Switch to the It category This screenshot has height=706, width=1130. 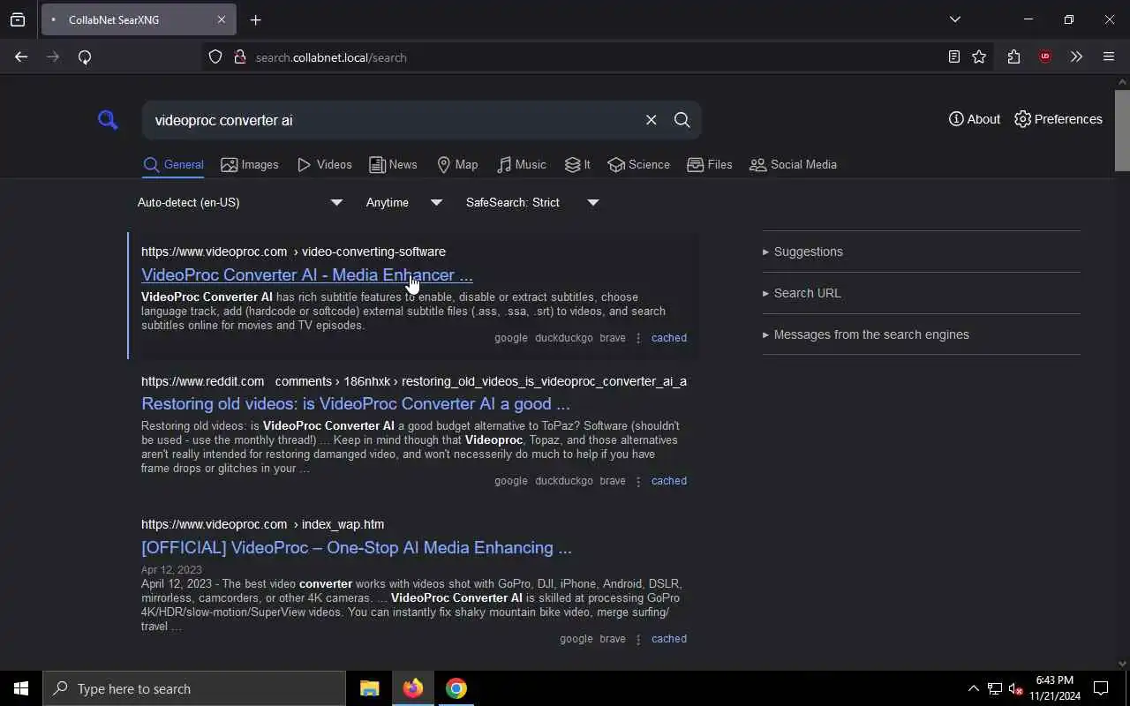tap(577, 165)
